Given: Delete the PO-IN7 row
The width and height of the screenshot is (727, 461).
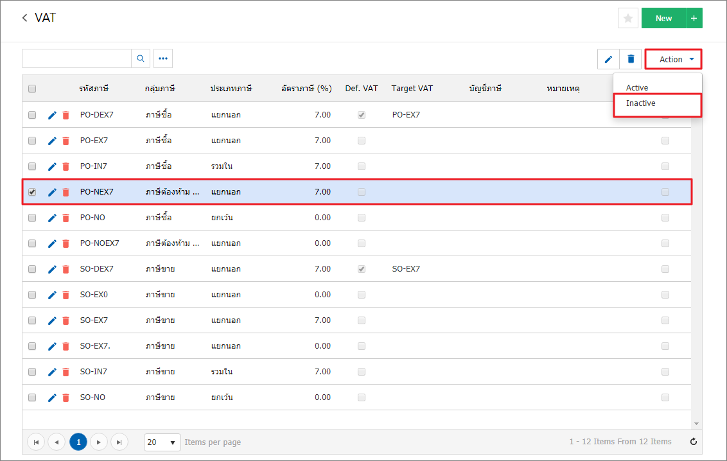Looking at the screenshot, I should pos(66,166).
